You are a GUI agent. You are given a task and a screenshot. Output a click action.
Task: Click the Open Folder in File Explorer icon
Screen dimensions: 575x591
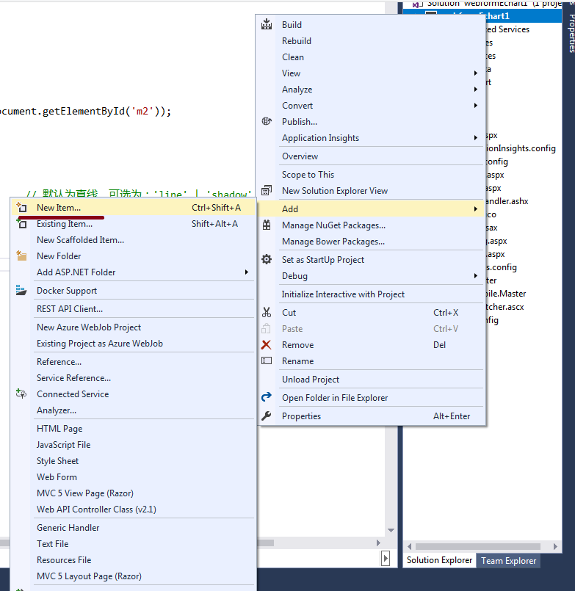(x=267, y=396)
